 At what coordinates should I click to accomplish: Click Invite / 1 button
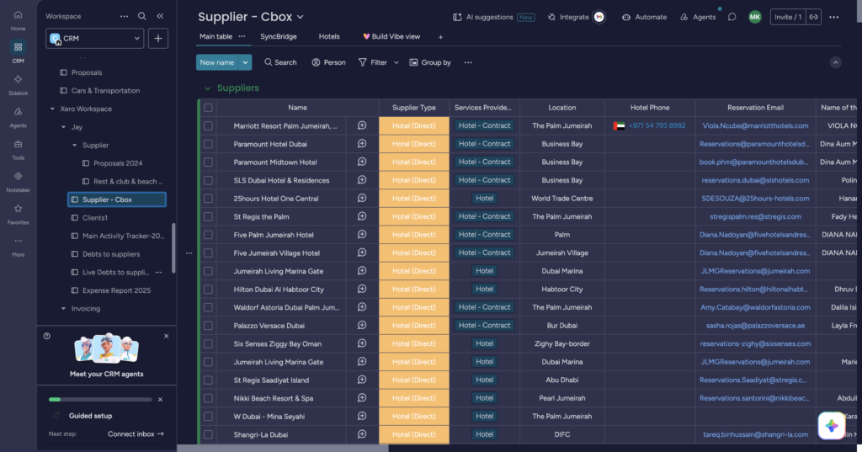[x=788, y=17]
